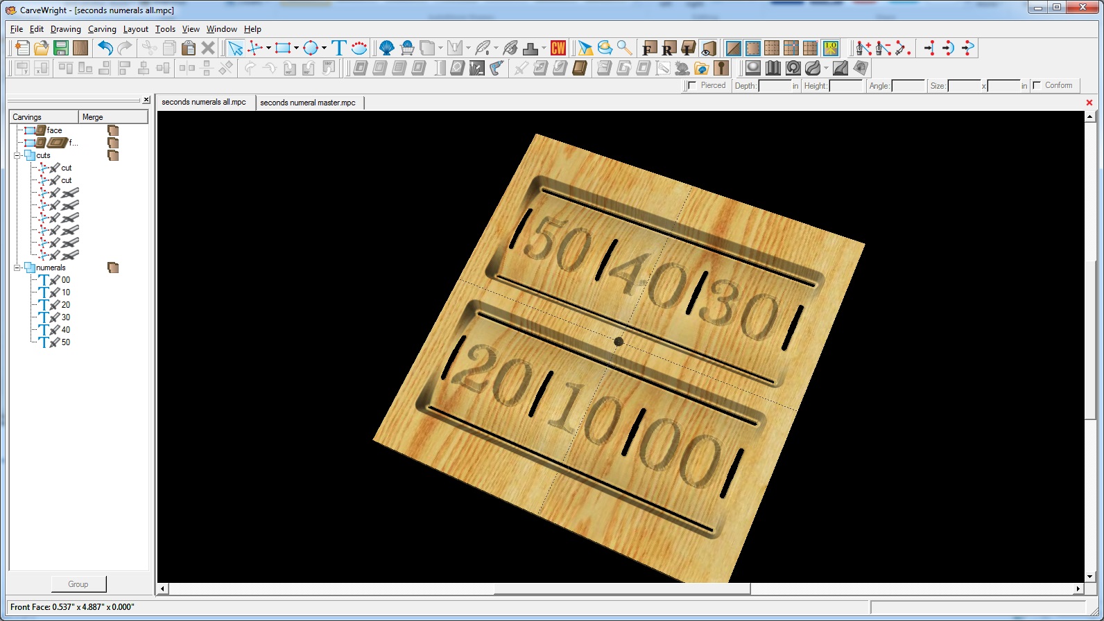The width and height of the screenshot is (1104, 621).
Task: Open the Tools menu
Action: tap(165, 29)
